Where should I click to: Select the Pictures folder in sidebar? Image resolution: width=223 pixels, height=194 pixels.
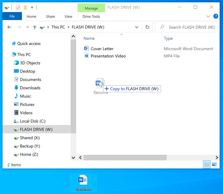coord(27,104)
